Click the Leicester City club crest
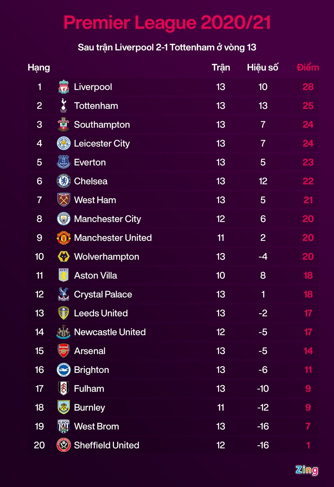 point(64,143)
